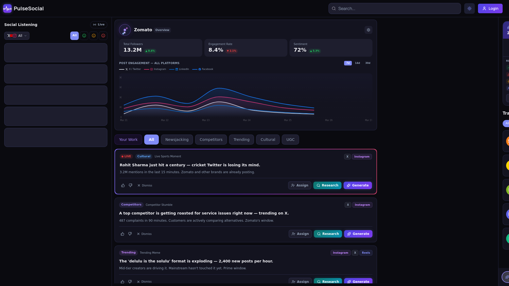Read the delulu is the solulu headline

pos(196,261)
